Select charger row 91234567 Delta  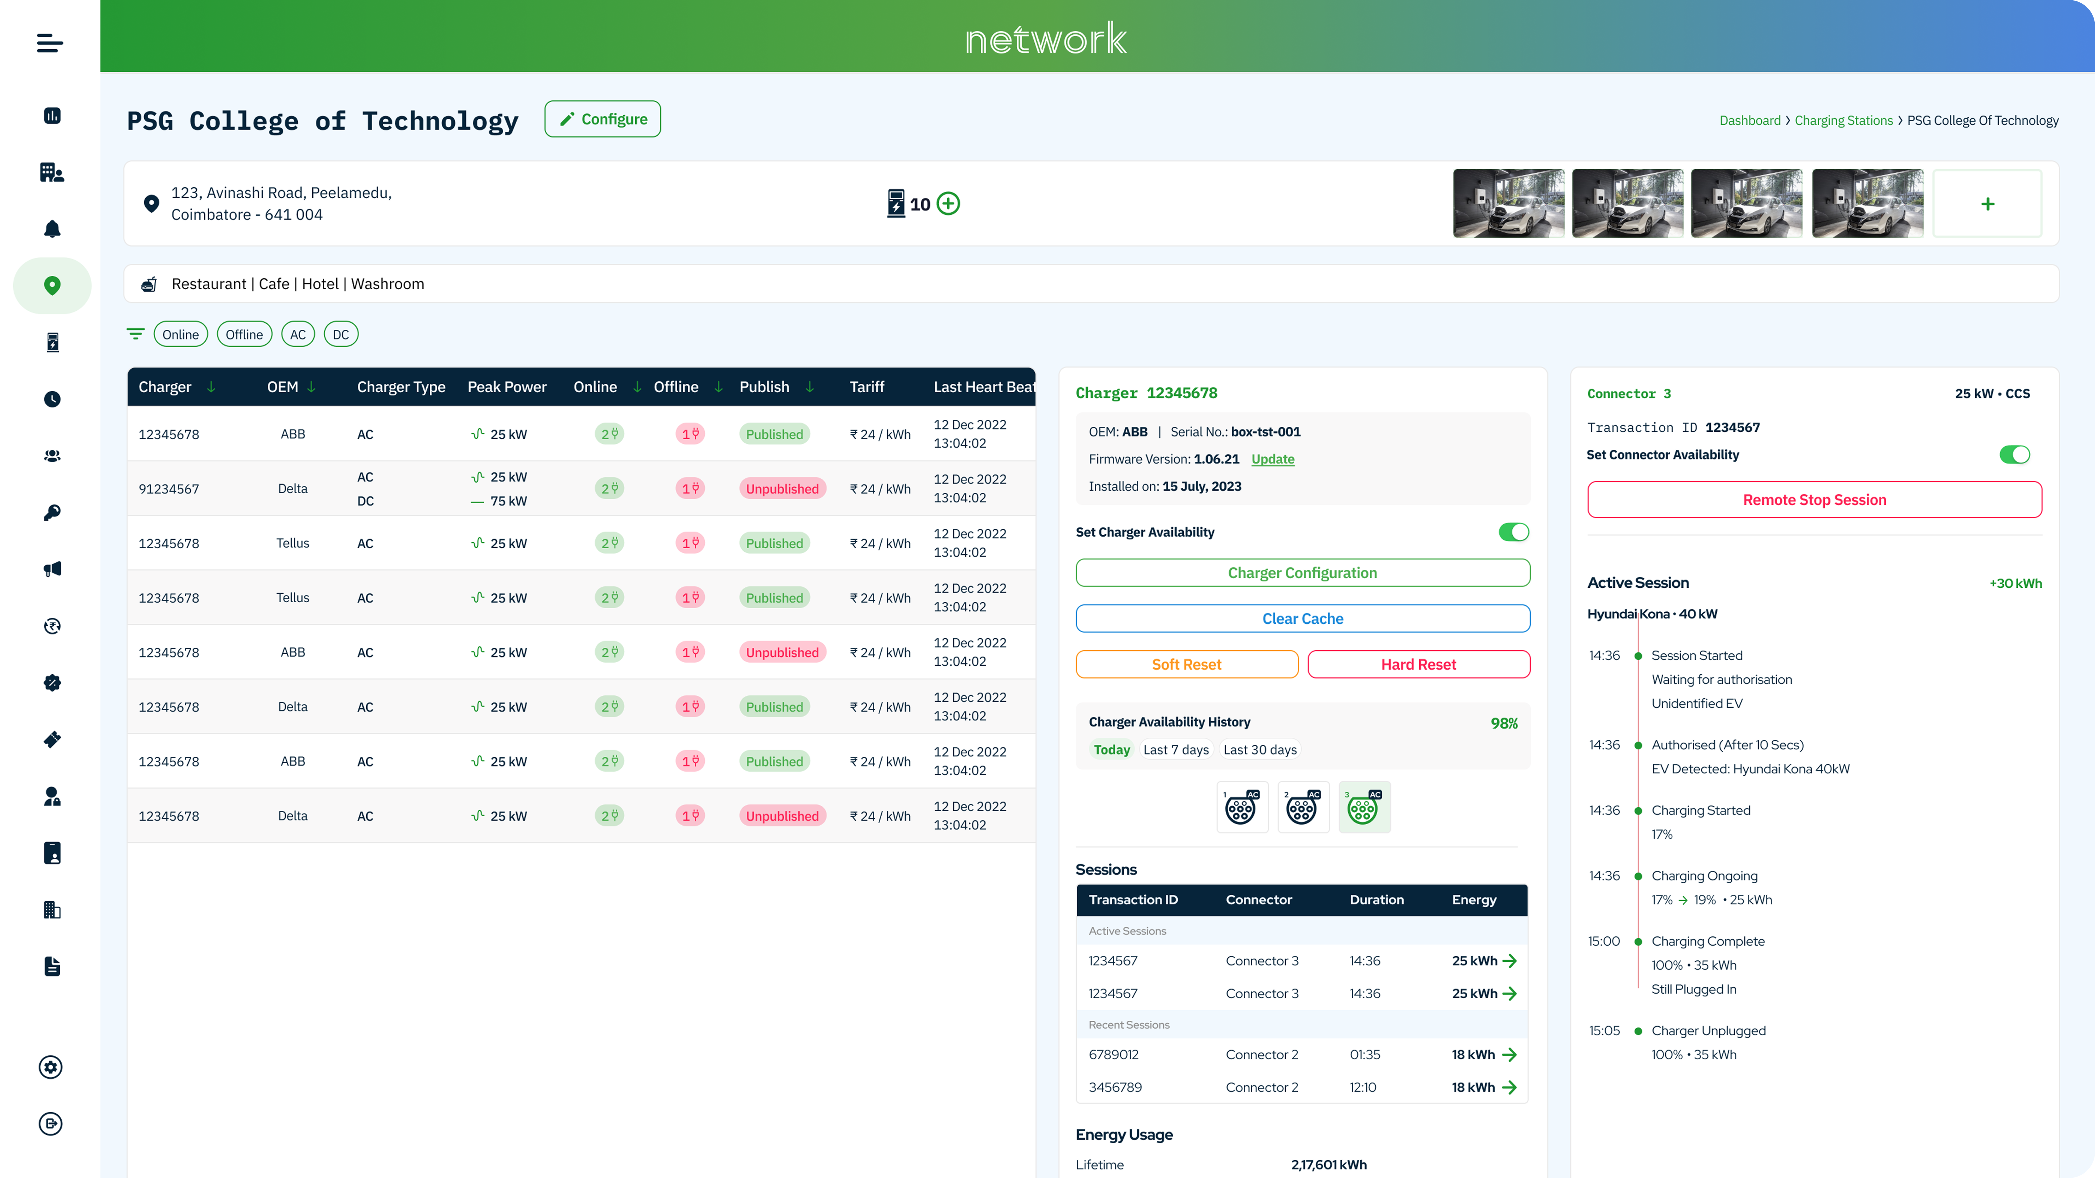coord(582,489)
